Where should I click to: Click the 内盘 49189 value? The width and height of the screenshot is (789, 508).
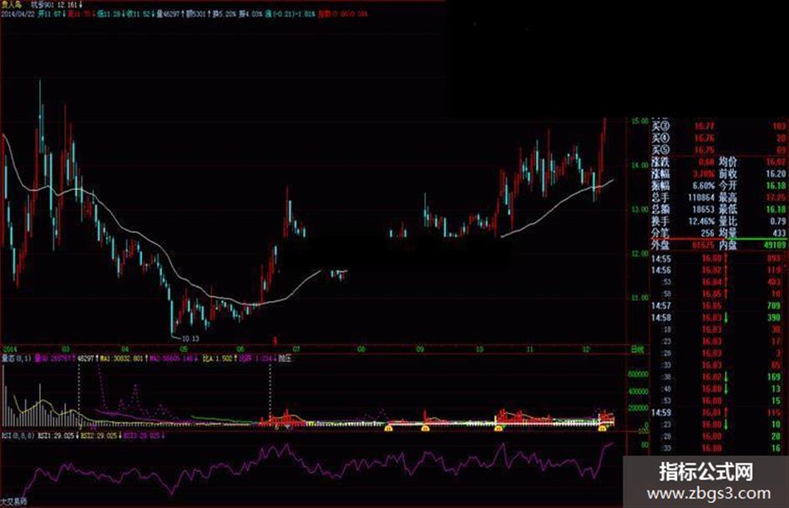pos(775,245)
